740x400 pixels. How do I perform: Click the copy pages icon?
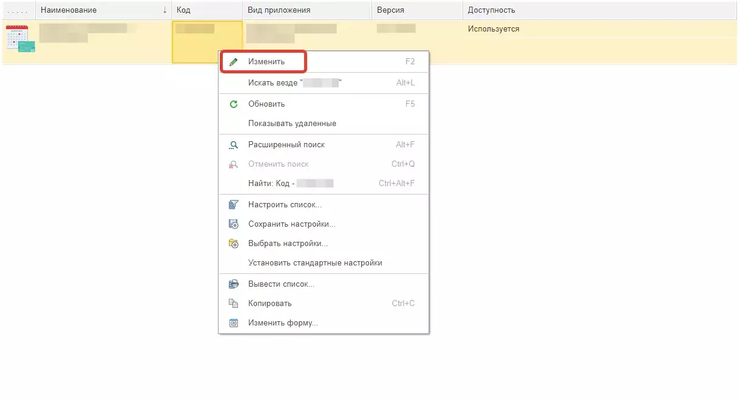tap(234, 304)
